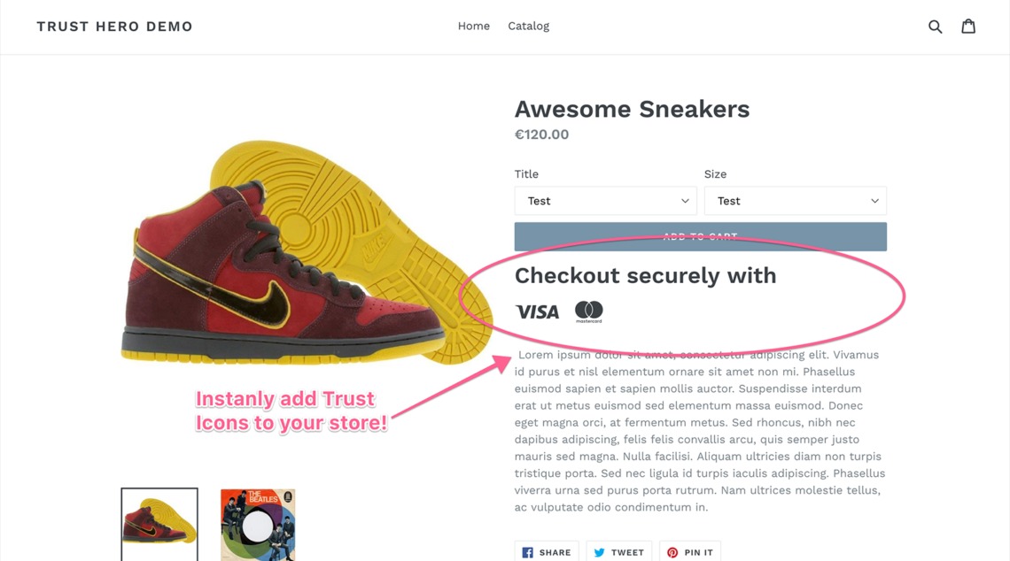Viewport: 1010px width, 561px height.
Task: Click the Visa payment icon
Action: (x=537, y=311)
